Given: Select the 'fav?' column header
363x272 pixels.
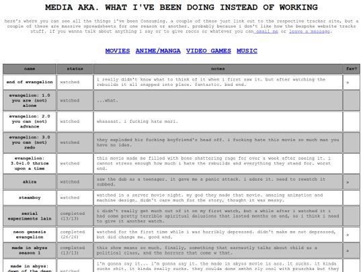Looking at the screenshot, I should (352, 69).
